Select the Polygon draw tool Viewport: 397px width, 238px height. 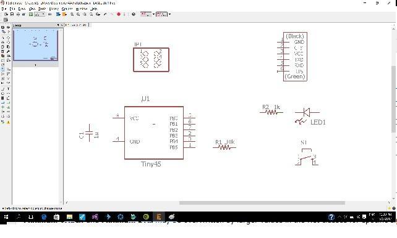[9, 98]
